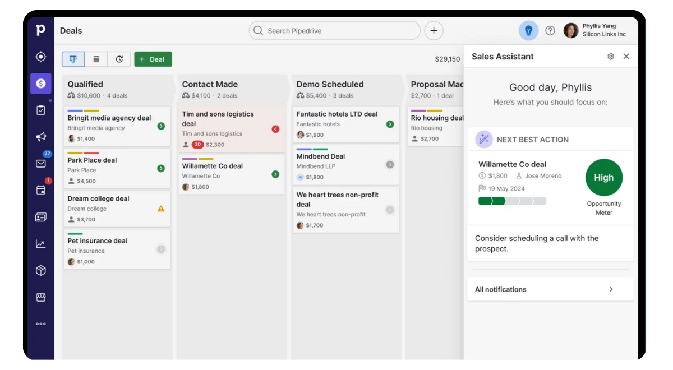The height and width of the screenshot is (370, 673).
Task: Click Park Place deal green activity arrow
Action: click(161, 168)
